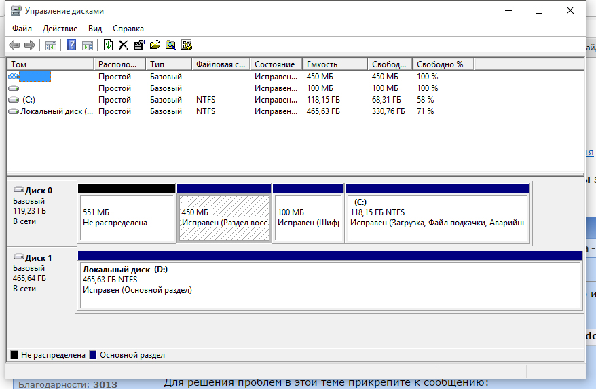Open Help via blue question mark icon
596x389 pixels.
coord(71,45)
